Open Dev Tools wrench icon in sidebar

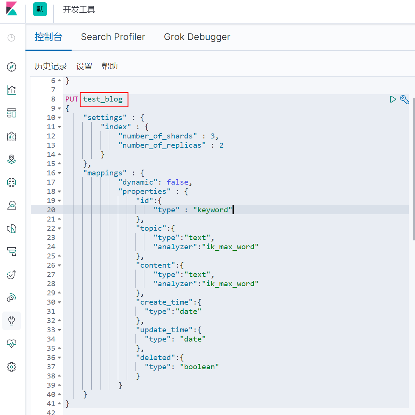pos(12,321)
